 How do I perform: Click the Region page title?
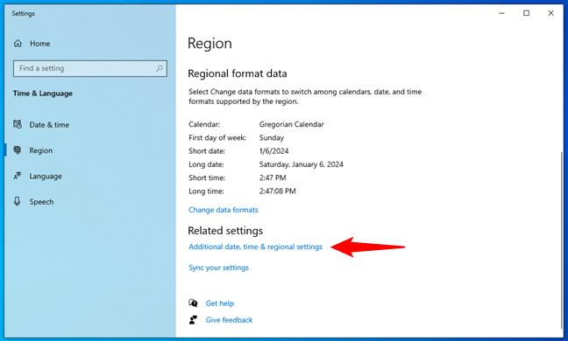[209, 44]
